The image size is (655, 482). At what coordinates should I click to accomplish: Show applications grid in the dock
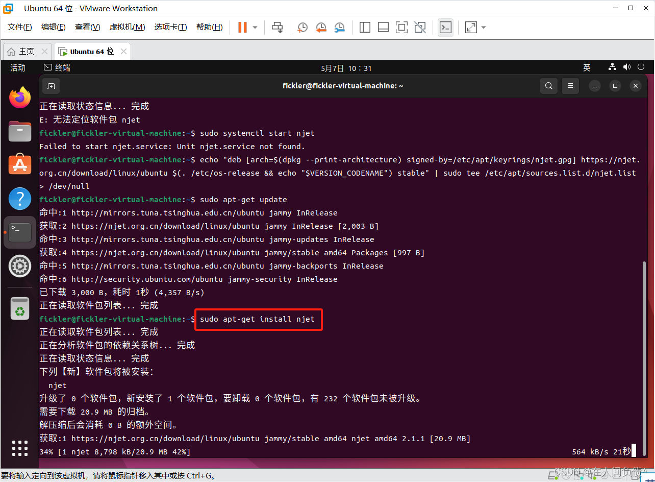click(20, 448)
